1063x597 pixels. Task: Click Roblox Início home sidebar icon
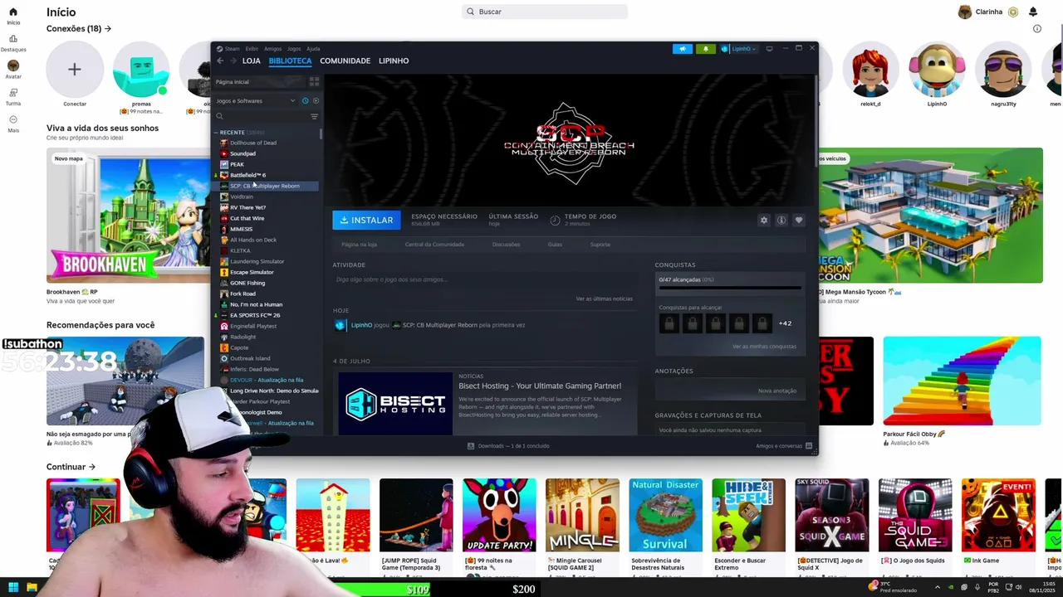click(13, 12)
